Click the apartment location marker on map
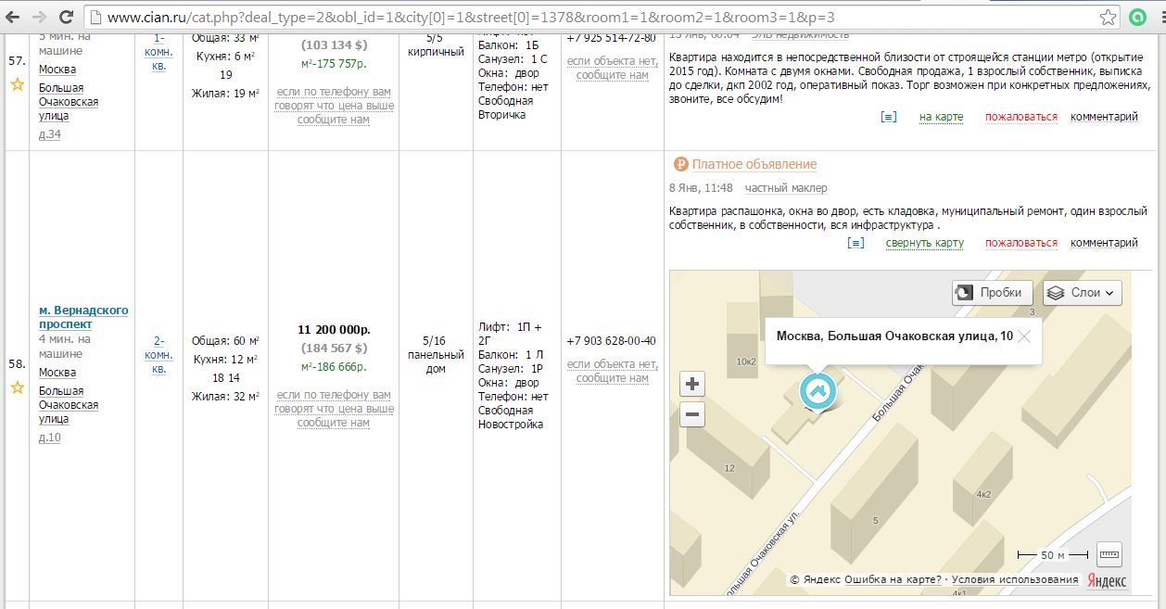This screenshot has height=609, width=1166. click(x=817, y=391)
